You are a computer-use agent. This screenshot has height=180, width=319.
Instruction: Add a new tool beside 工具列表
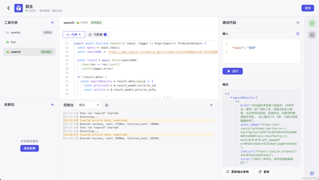tap(52, 22)
